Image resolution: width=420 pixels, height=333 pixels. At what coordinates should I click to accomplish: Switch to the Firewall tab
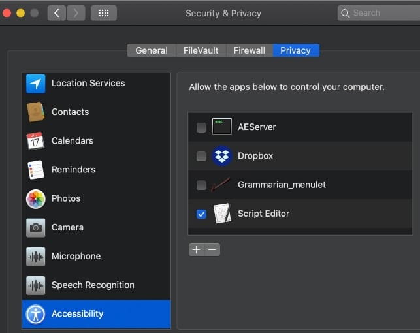click(250, 50)
